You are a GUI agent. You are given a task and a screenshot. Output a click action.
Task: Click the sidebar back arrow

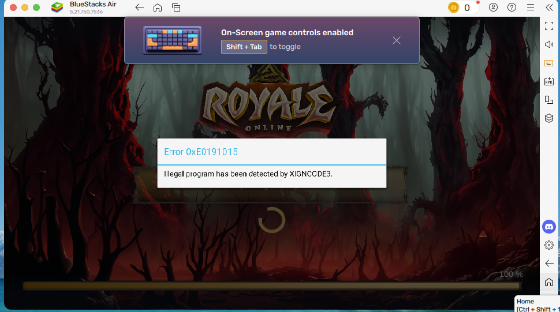pos(549,264)
